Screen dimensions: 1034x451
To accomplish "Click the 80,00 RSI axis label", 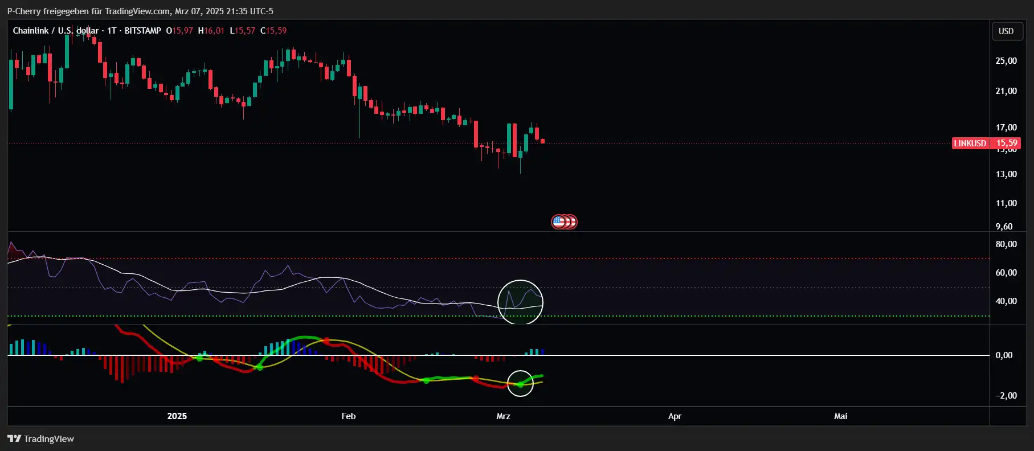I will coord(1006,244).
